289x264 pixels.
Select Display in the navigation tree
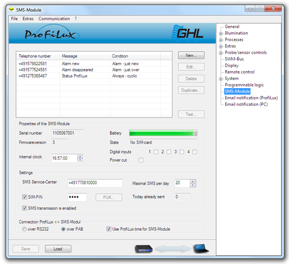tap(232, 65)
